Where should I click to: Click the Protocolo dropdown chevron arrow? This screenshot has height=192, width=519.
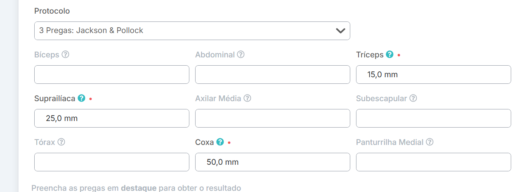[340, 31]
